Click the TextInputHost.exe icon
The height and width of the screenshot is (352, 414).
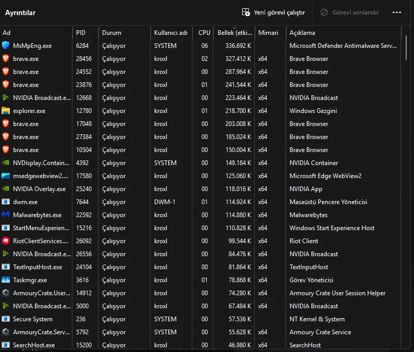pos(6,267)
